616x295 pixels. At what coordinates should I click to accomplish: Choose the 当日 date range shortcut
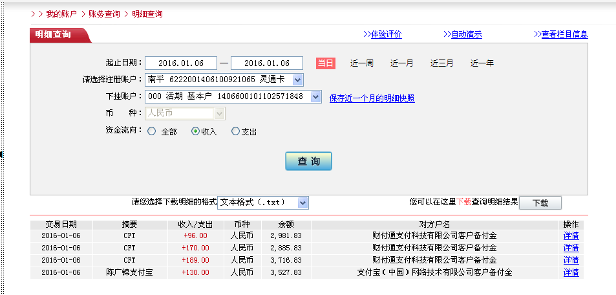pos(325,63)
